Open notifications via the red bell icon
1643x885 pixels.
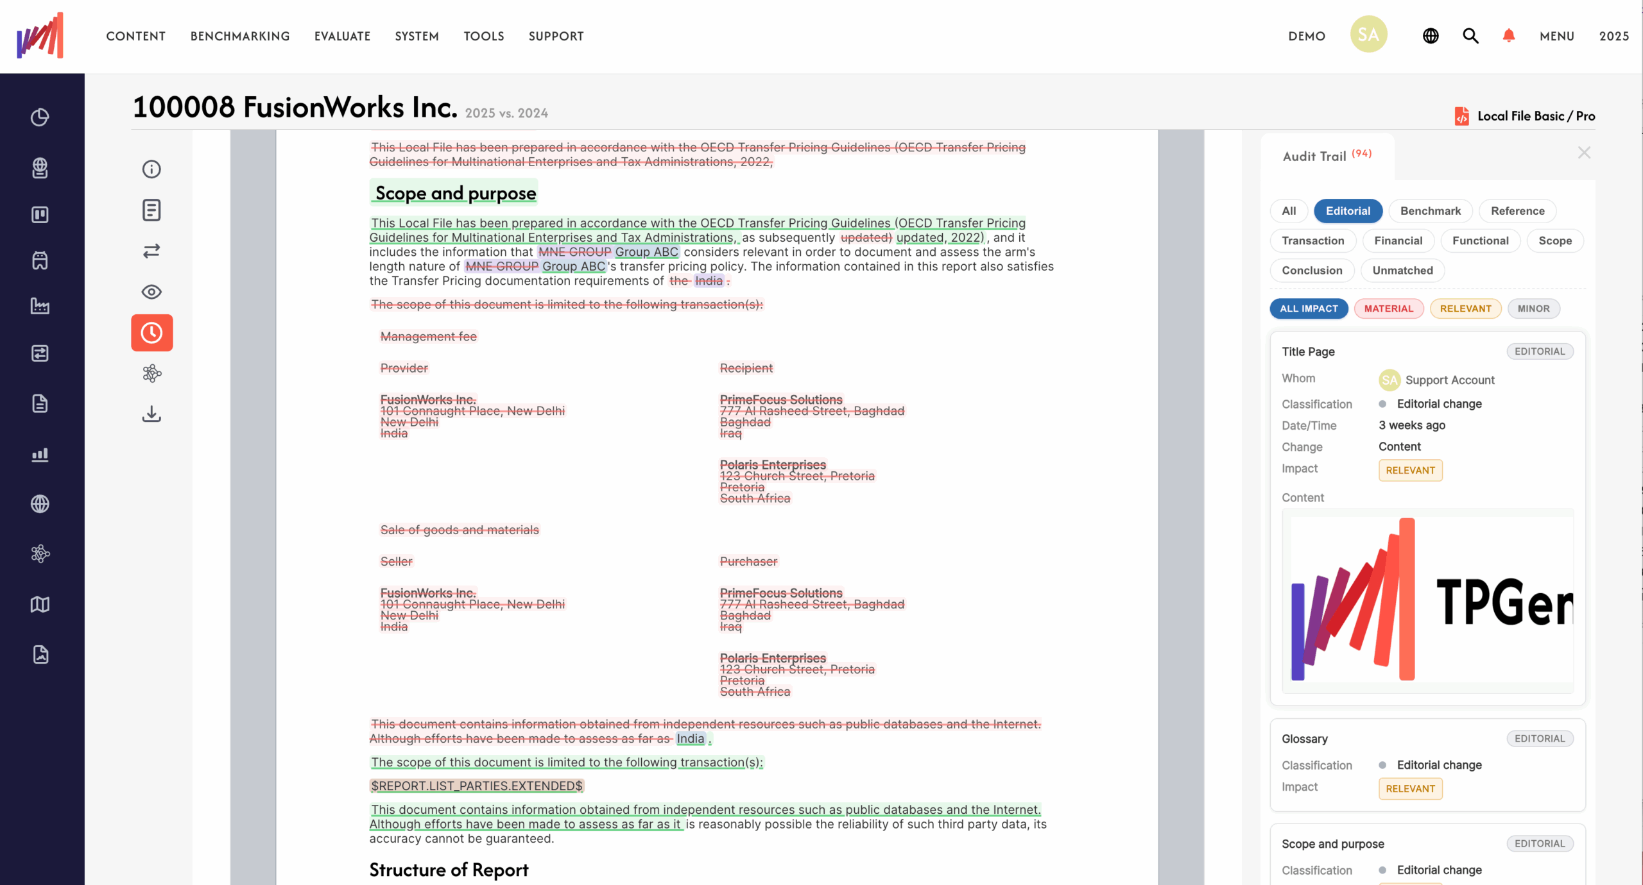pos(1509,36)
